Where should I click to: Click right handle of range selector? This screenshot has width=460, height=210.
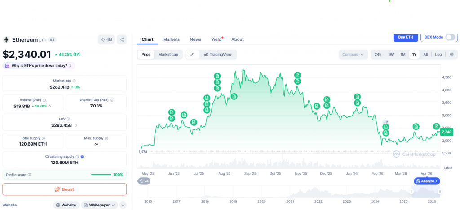pos(440,192)
